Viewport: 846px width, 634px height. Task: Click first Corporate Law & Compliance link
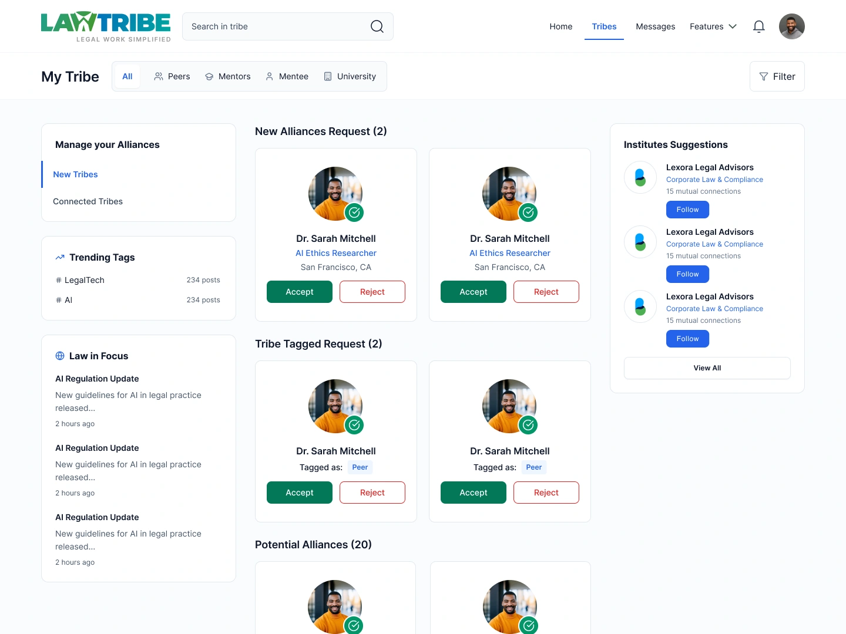tap(714, 180)
